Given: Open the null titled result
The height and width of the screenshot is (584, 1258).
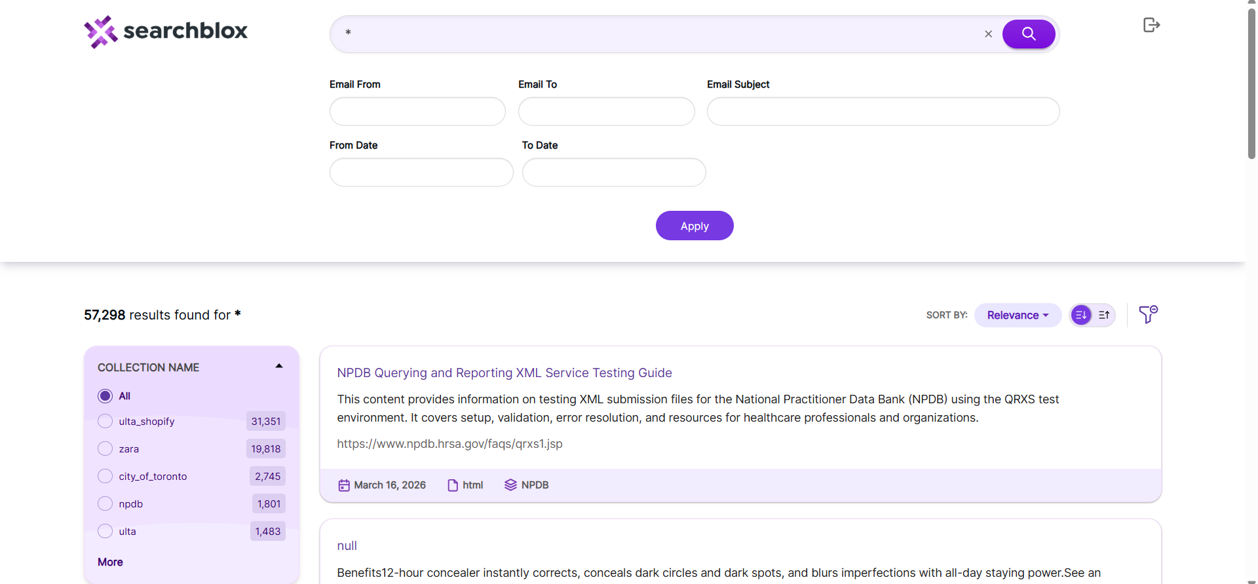Looking at the screenshot, I should pos(347,545).
